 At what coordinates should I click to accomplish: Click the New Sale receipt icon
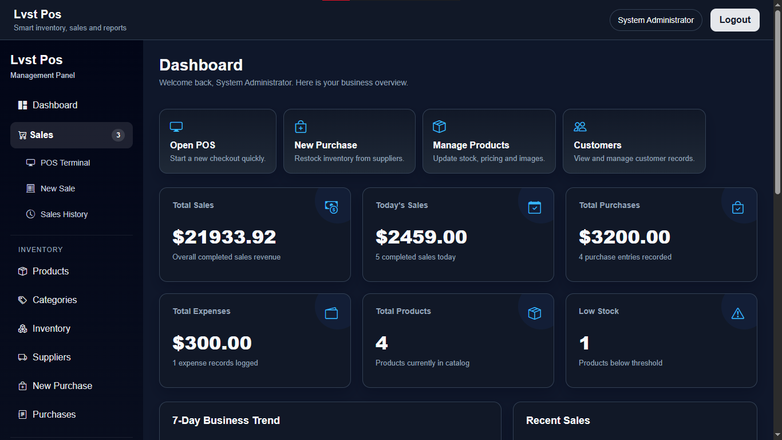[31, 188]
